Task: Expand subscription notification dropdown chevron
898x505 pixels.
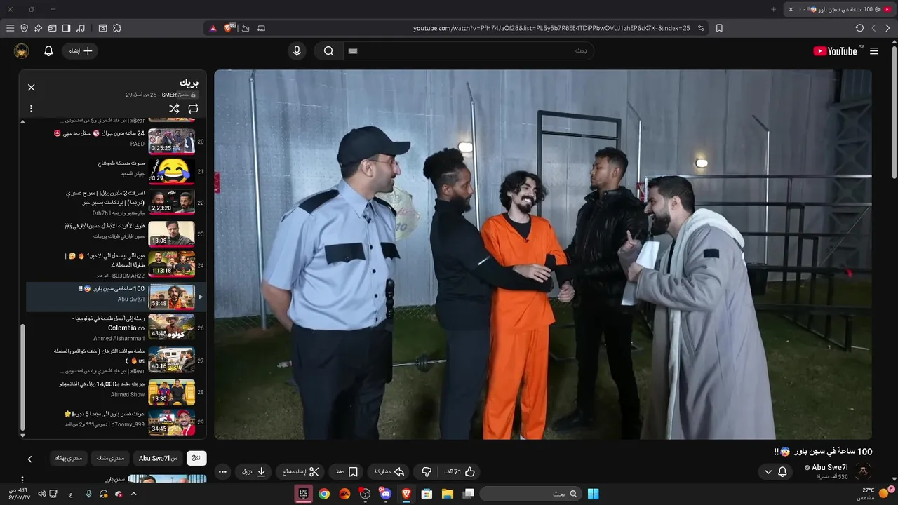Action: tap(768, 472)
